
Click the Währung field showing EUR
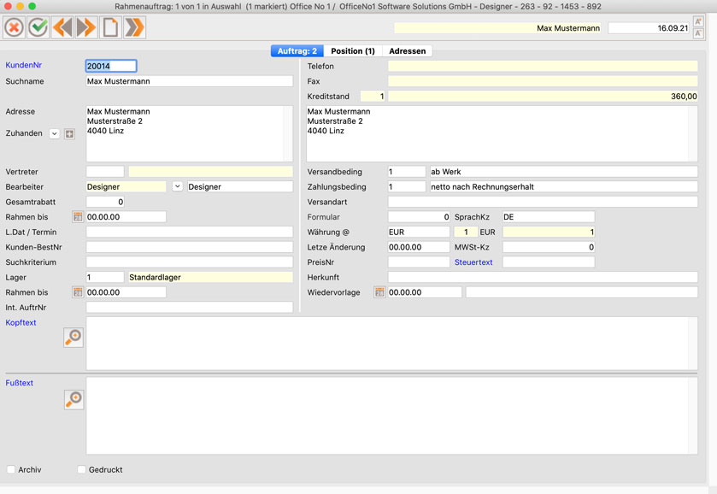click(x=419, y=232)
